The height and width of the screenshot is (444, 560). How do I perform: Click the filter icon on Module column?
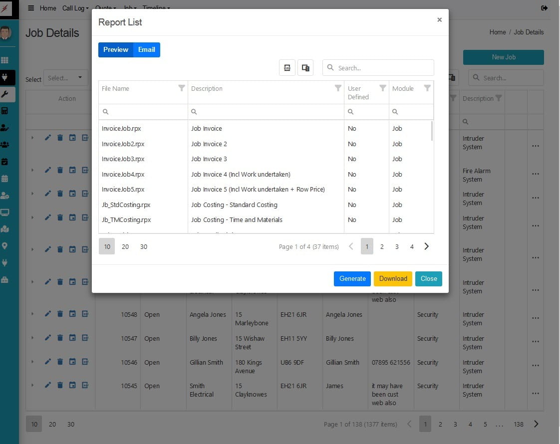click(427, 88)
